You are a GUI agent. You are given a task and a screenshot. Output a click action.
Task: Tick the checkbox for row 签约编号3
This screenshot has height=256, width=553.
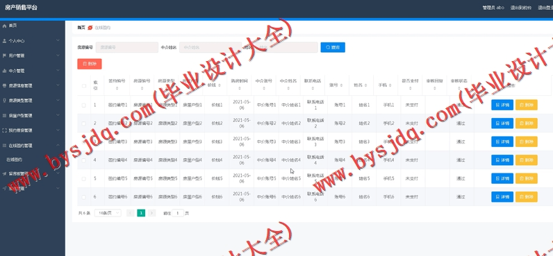[x=84, y=142]
